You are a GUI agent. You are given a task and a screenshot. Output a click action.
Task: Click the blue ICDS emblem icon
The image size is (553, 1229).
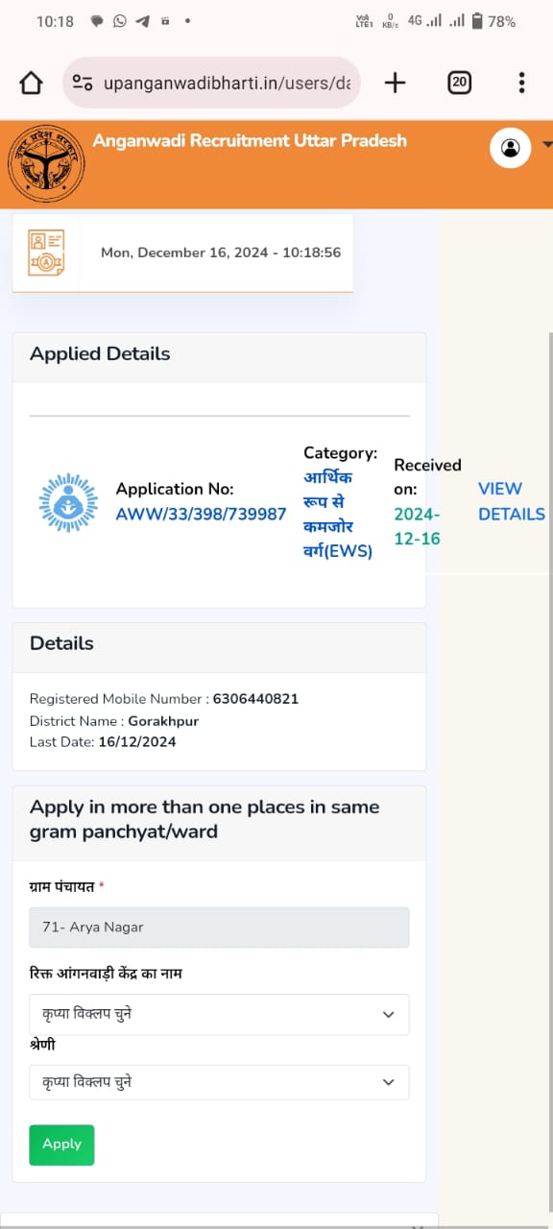tap(68, 502)
